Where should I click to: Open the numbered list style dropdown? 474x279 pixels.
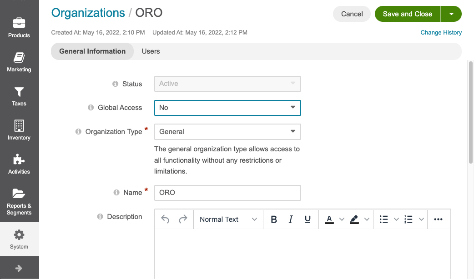point(421,219)
